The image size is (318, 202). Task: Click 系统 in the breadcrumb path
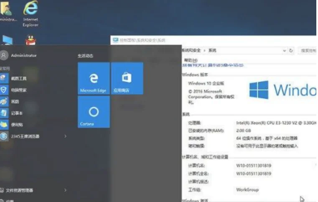pos(212,50)
